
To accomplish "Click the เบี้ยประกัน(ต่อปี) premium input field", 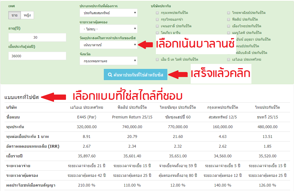I will (37, 56).
